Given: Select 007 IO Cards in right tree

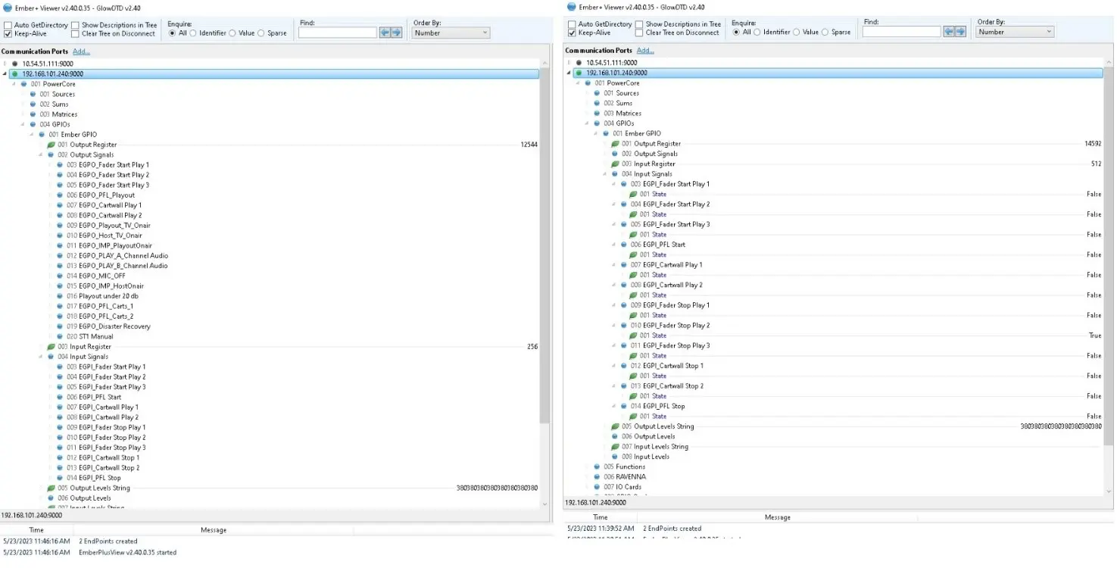Looking at the screenshot, I should pos(622,487).
